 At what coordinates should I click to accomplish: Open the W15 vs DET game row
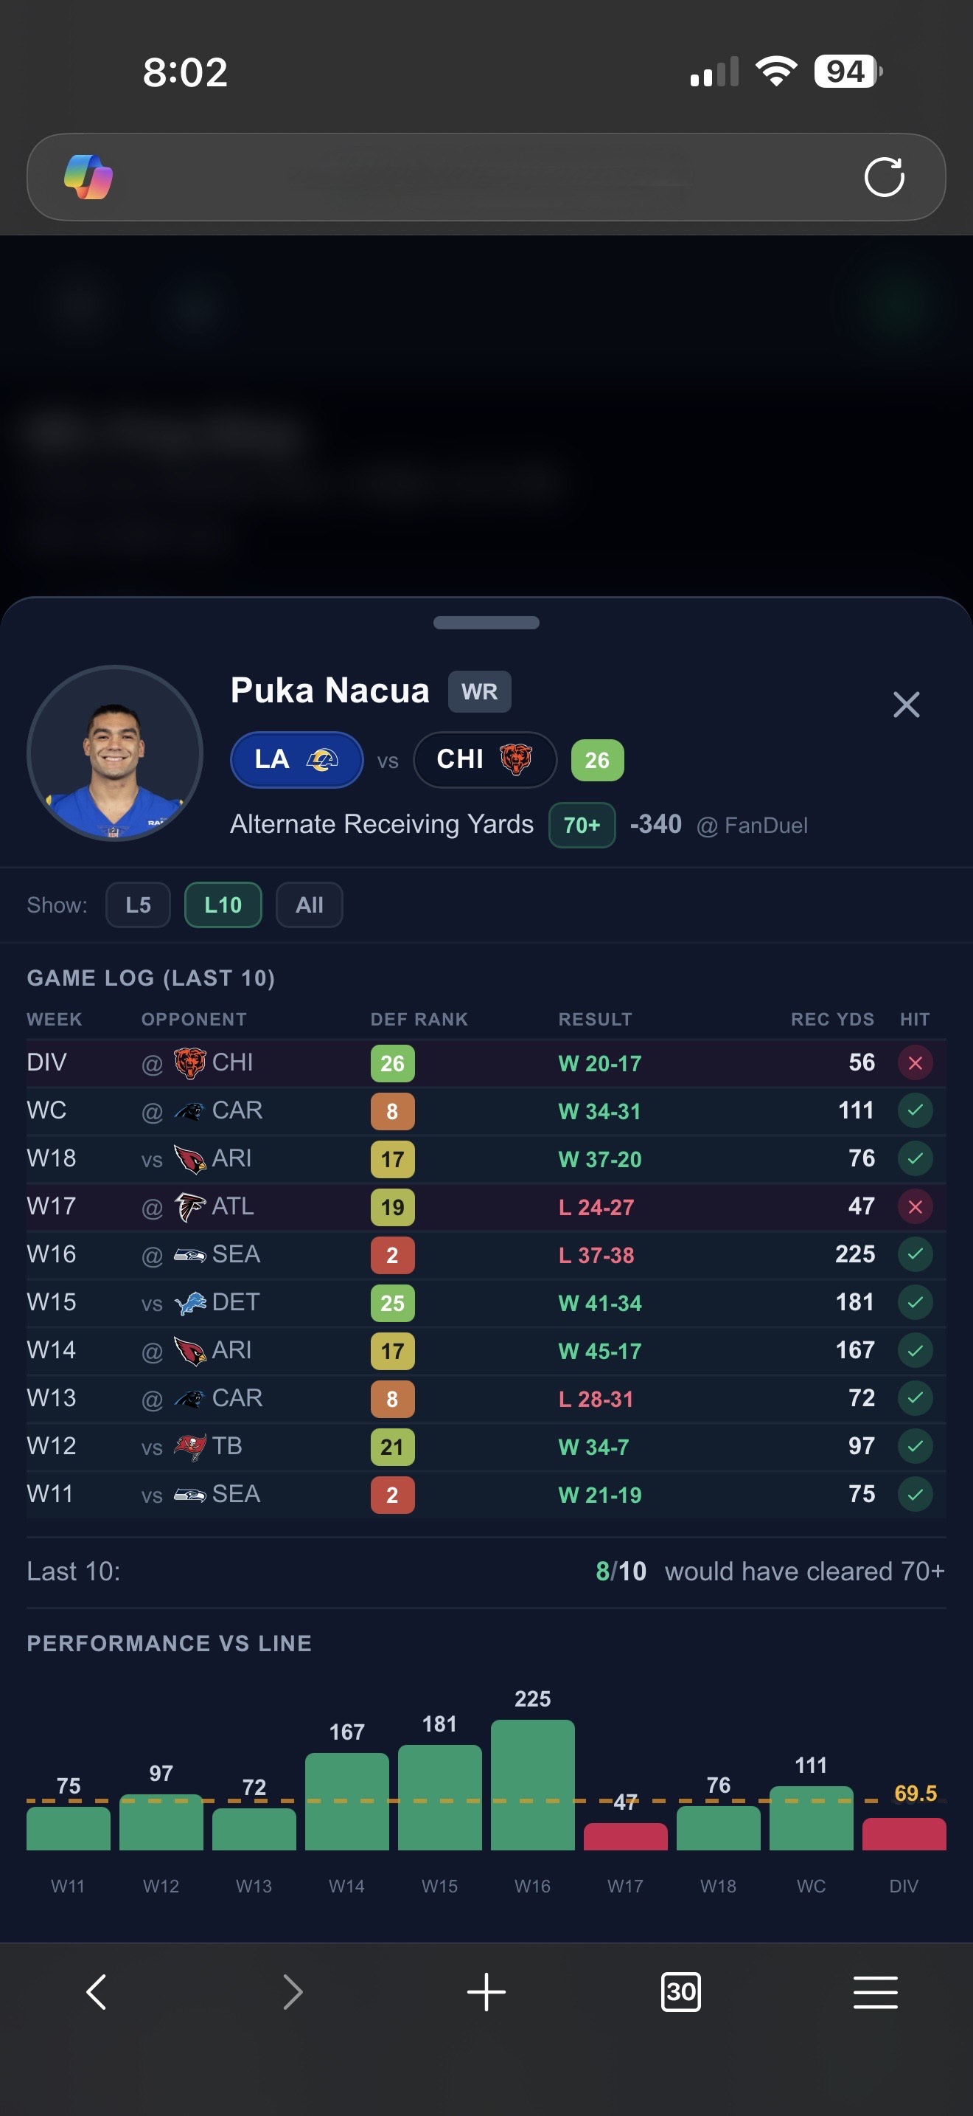[x=486, y=1303]
